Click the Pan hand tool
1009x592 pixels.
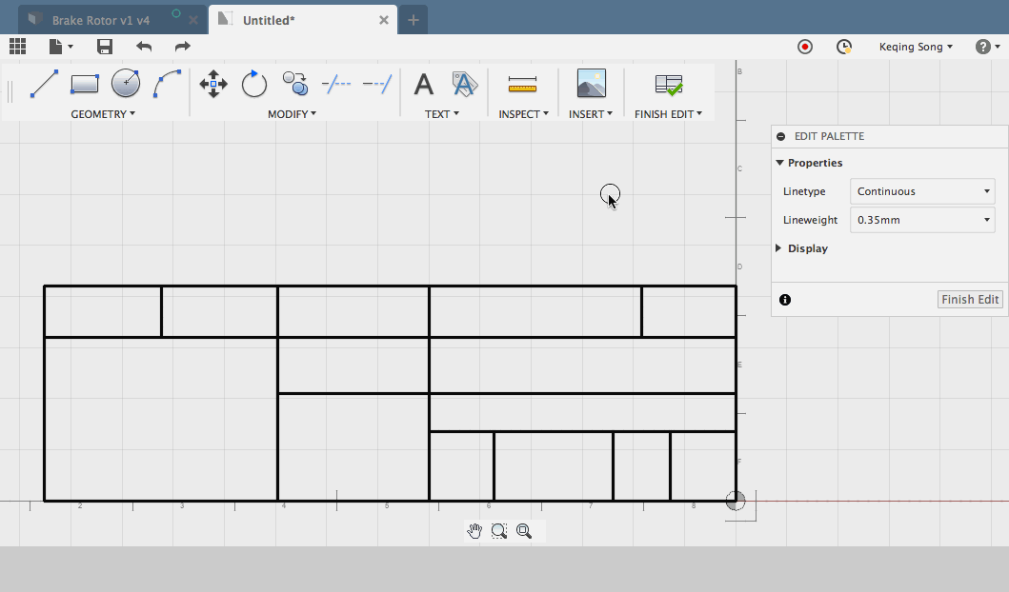pos(474,531)
